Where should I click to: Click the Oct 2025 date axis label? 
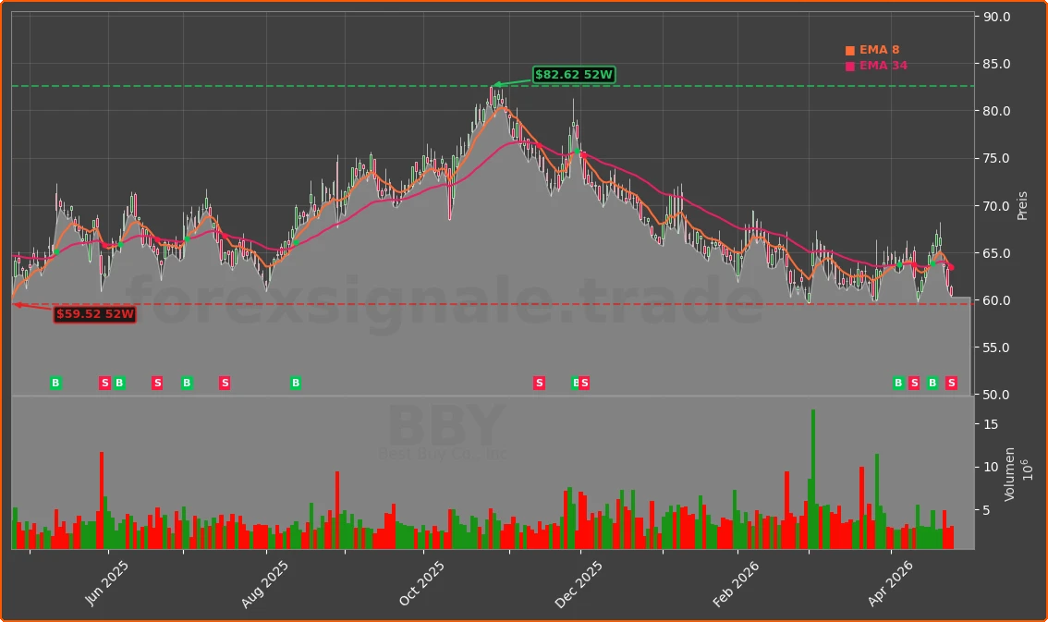(x=421, y=584)
